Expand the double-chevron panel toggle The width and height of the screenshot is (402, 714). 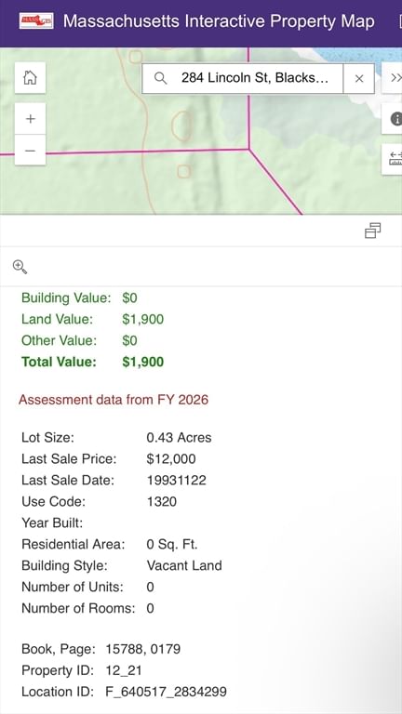point(395,78)
